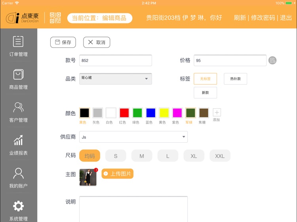Open 我的账户 my account
297x222 pixels.
(x=18, y=178)
